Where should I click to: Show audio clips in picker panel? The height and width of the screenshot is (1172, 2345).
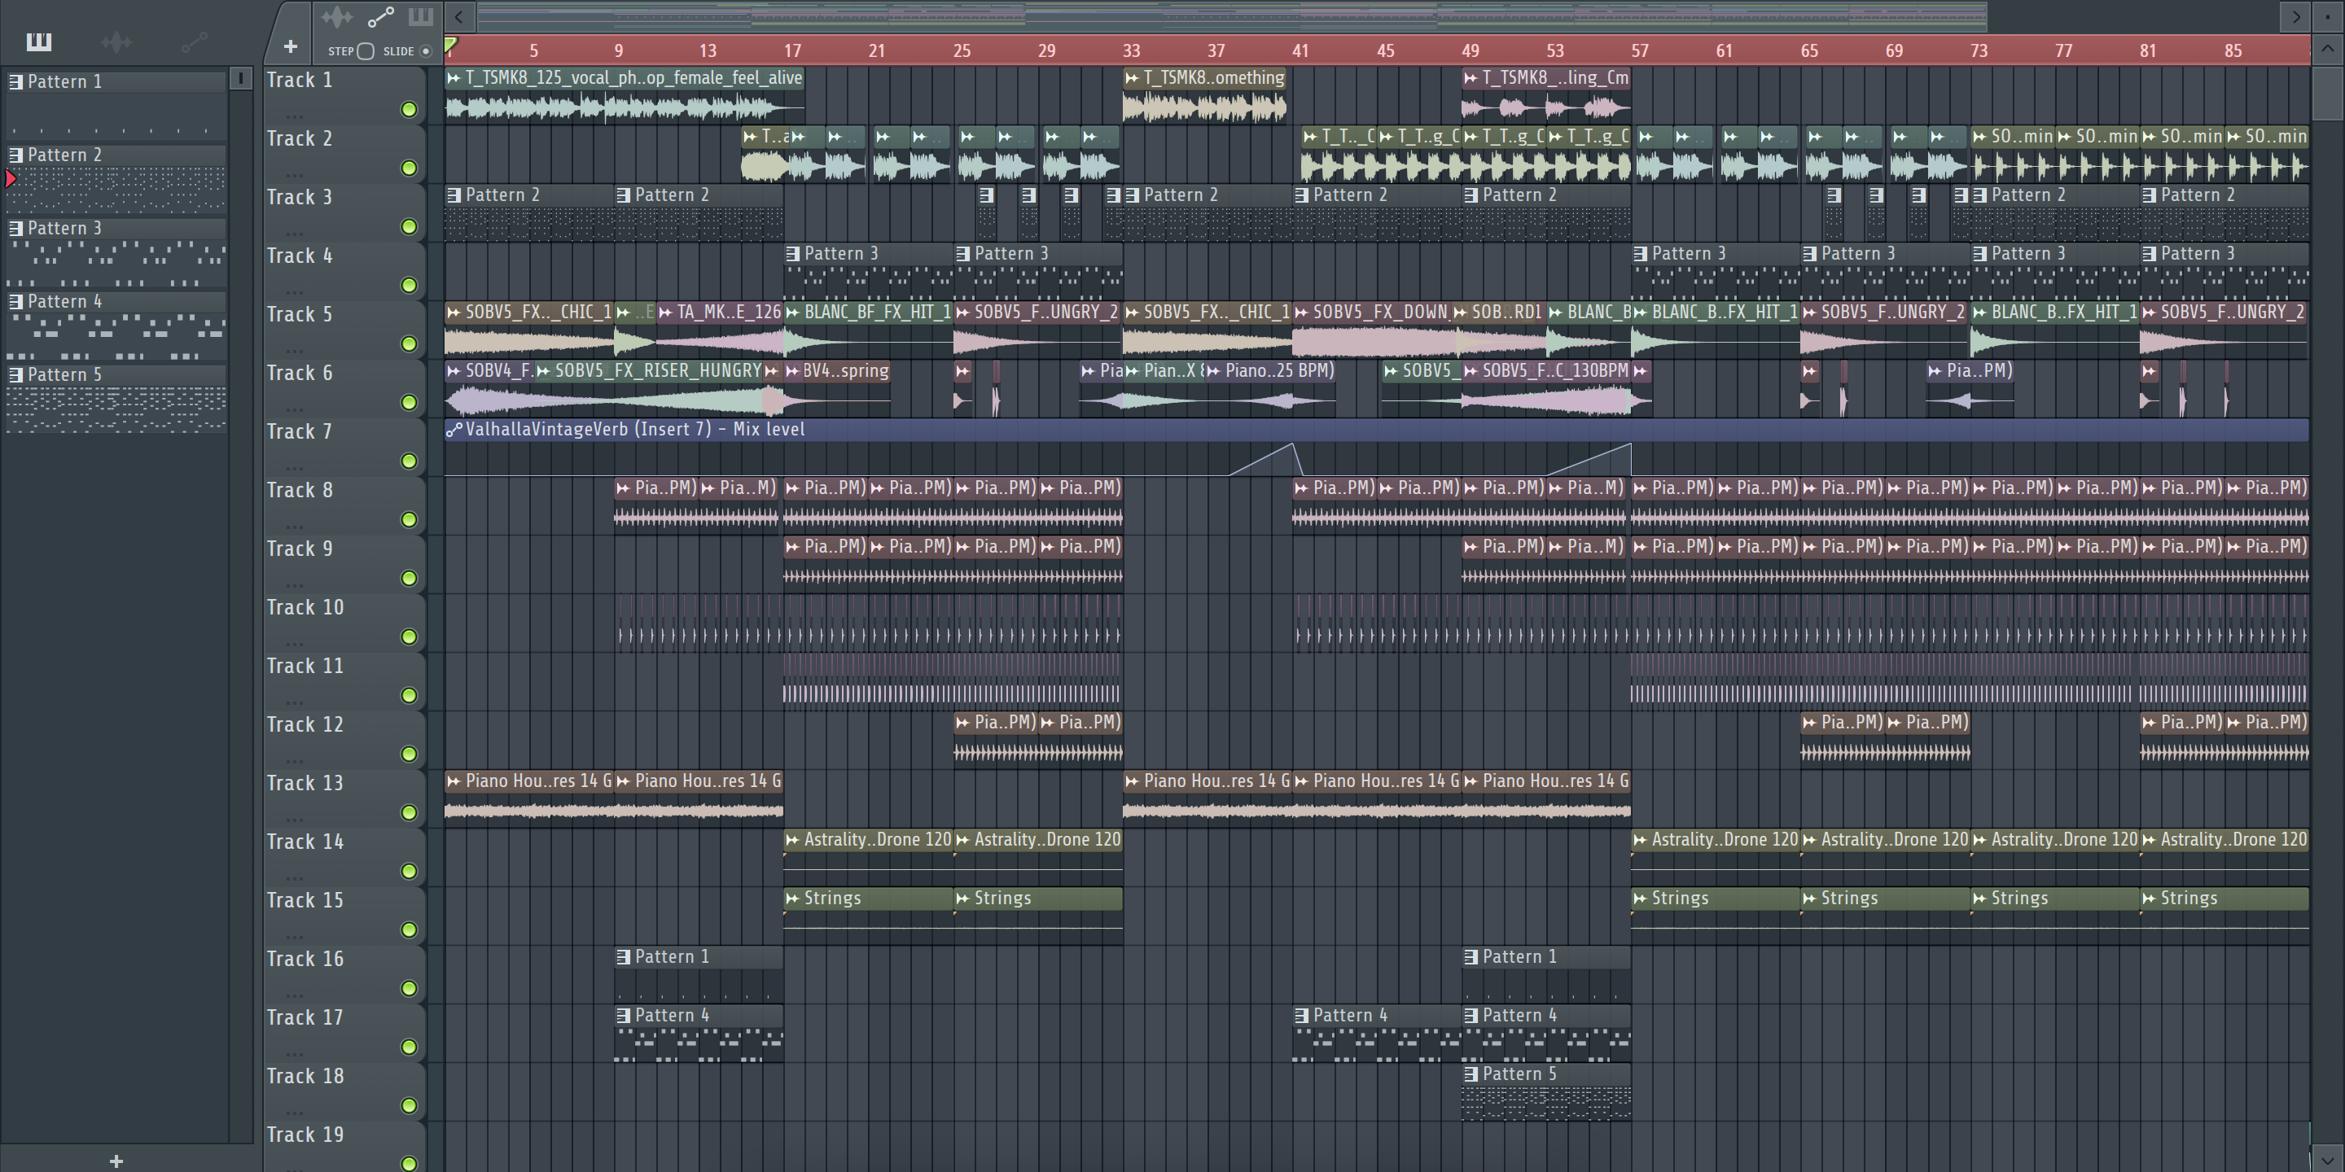click(116, 42)
